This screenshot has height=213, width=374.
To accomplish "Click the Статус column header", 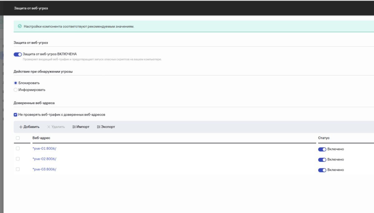I will (x=324, y=138).
